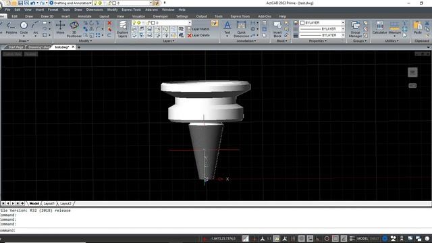Open the Format menu
The image size is (432, 243).
click(x=53, y=9)
